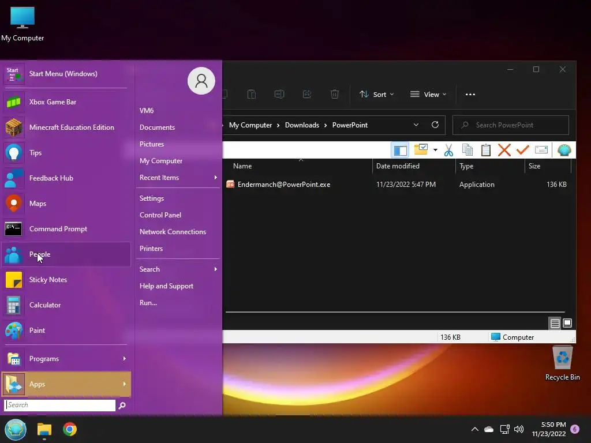Launch the Maps app
Viewport: 591px width, 443px height.
coord(66,204)
